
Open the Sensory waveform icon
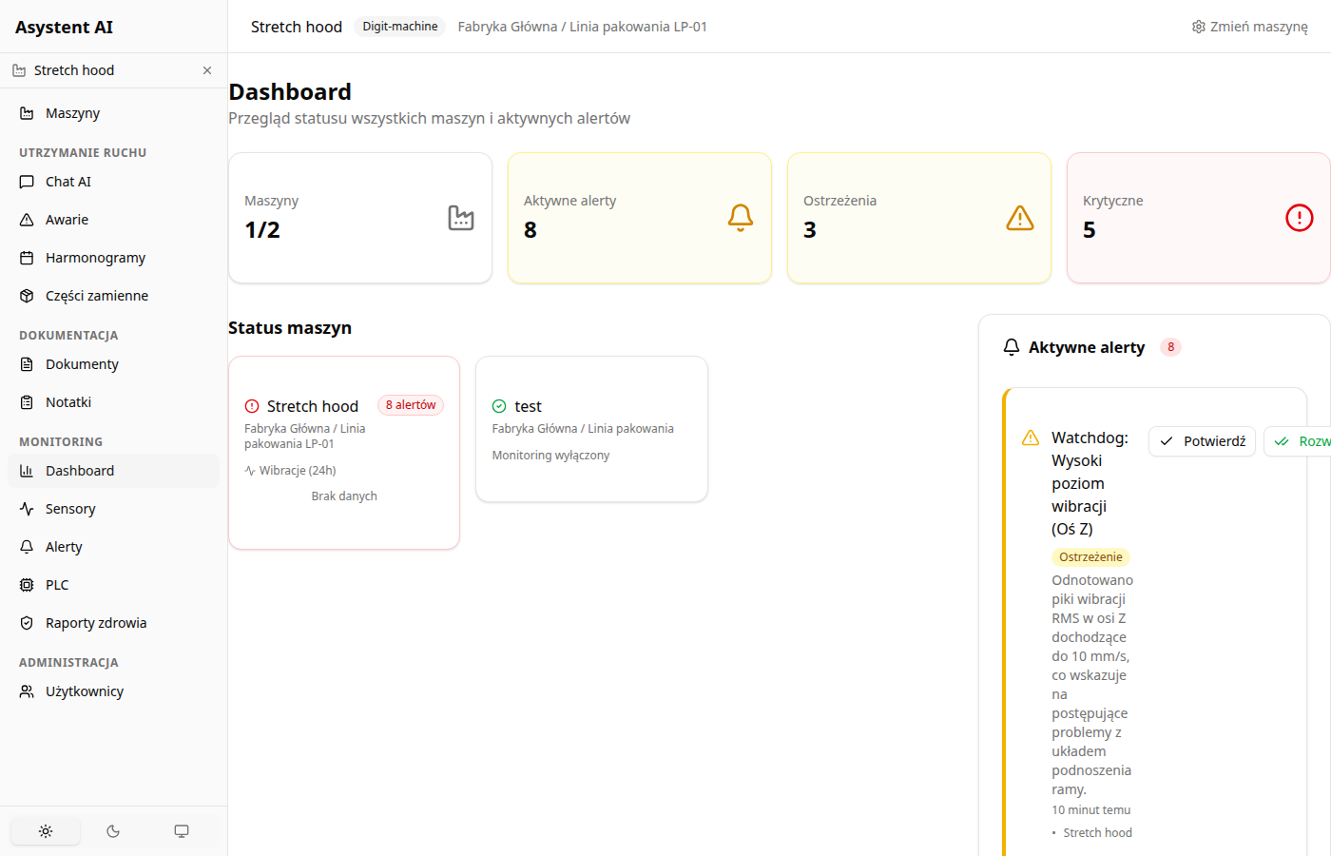click(26, 508)
